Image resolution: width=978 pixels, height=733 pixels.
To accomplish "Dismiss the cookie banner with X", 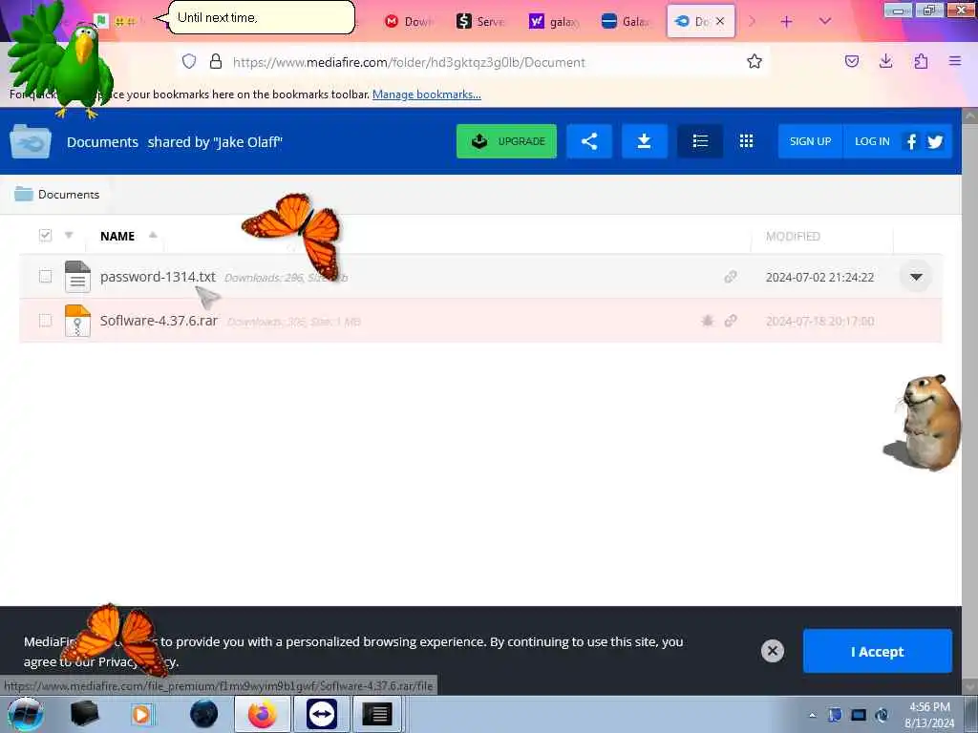I will tap(772, 651).
